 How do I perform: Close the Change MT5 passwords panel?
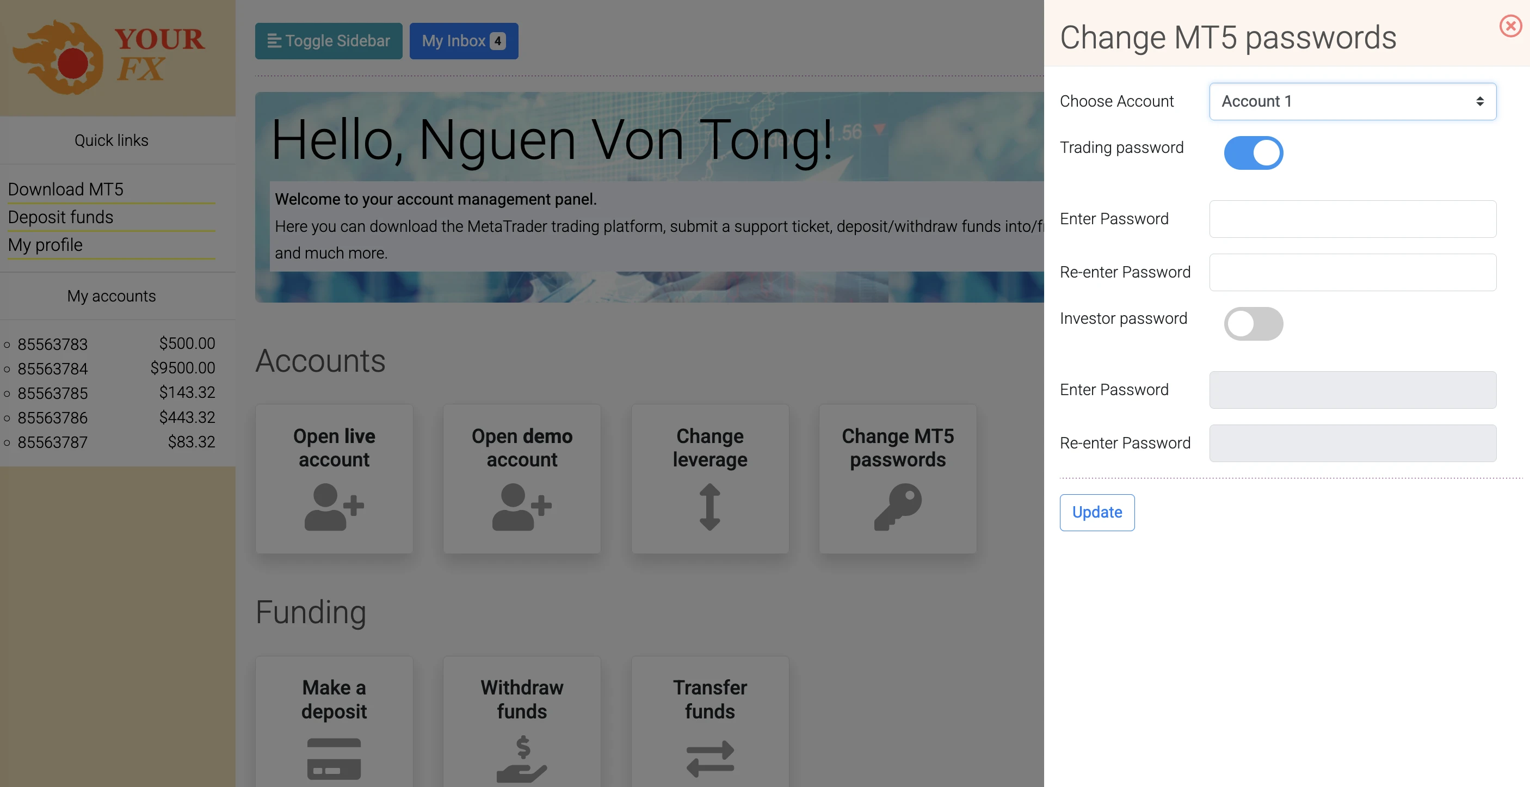(x=1510, y=26)
